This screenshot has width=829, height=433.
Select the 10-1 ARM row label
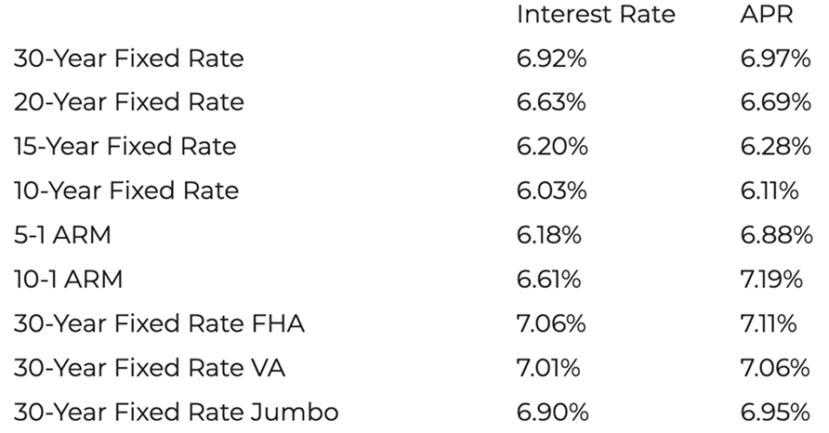pyautogui.click(x=68, y=279)
